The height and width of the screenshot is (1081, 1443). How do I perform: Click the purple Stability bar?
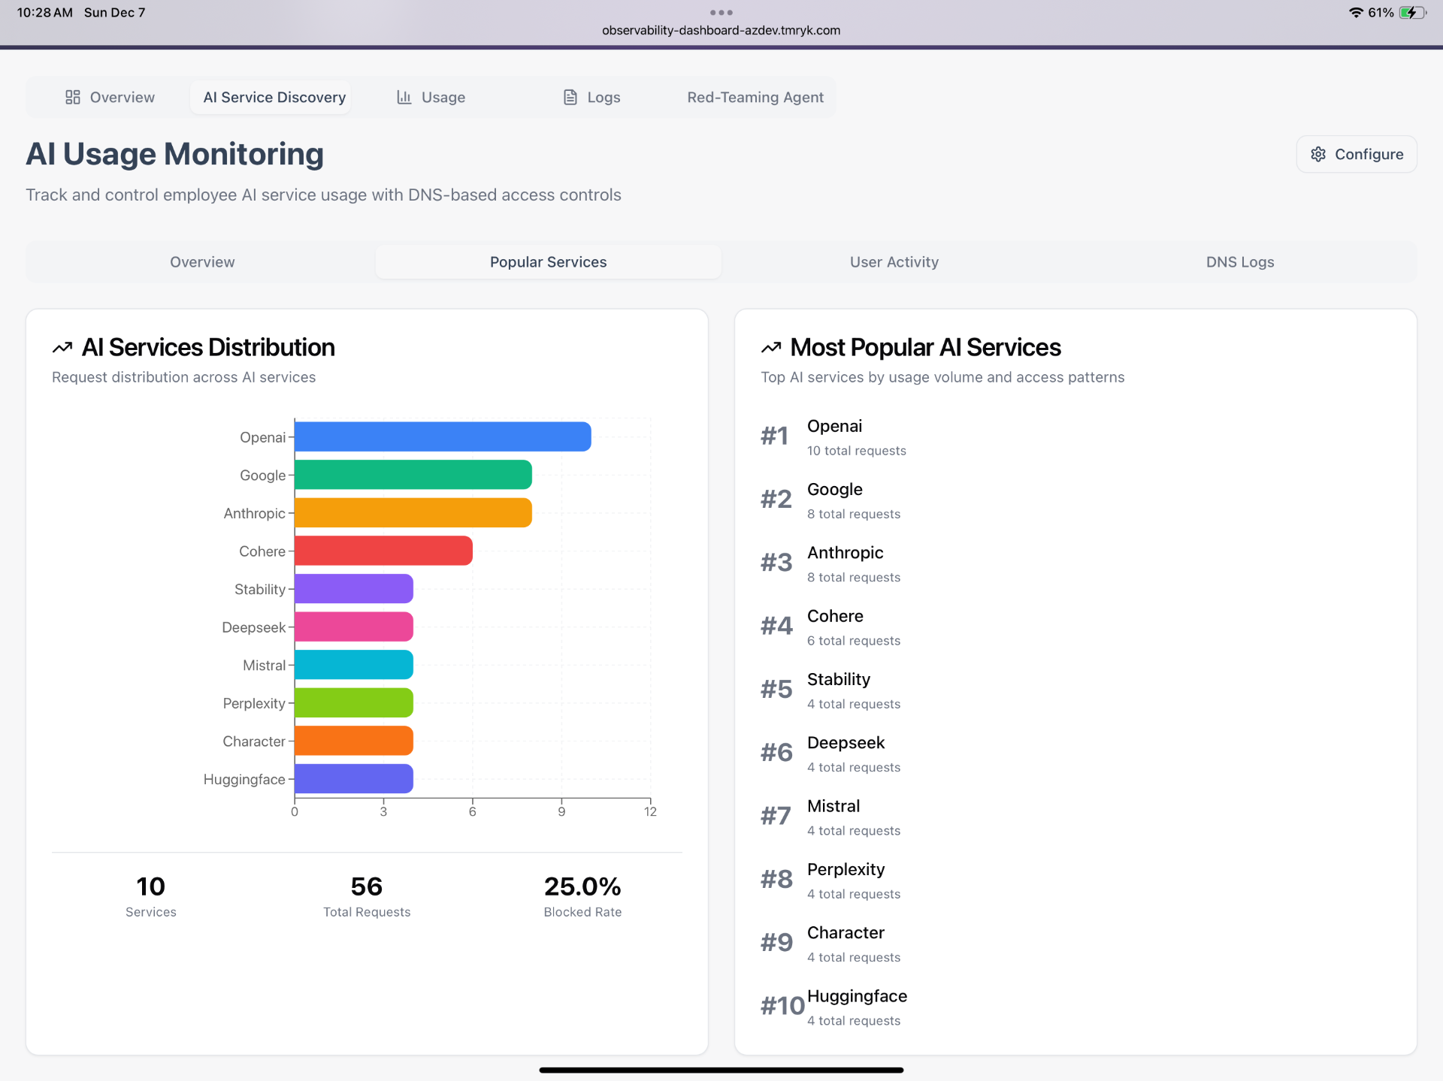354,589
